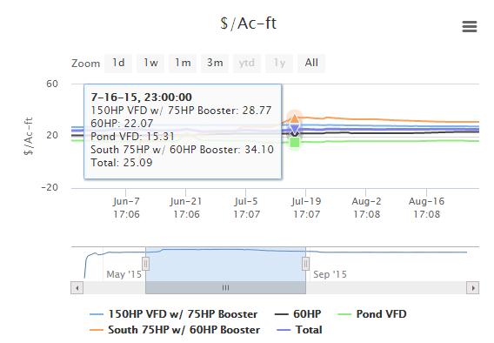Click the scrollbar left arrow

pos(77,288)
